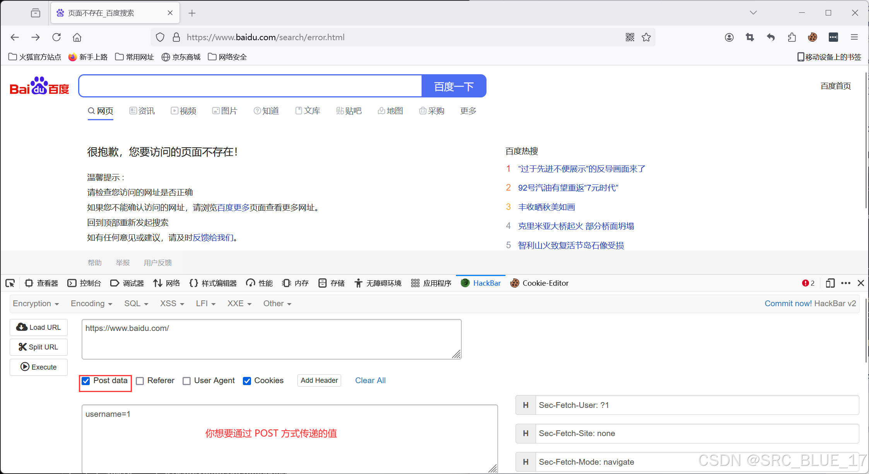Click the screenshot crop toolbar icon

[x=749, y=37]
